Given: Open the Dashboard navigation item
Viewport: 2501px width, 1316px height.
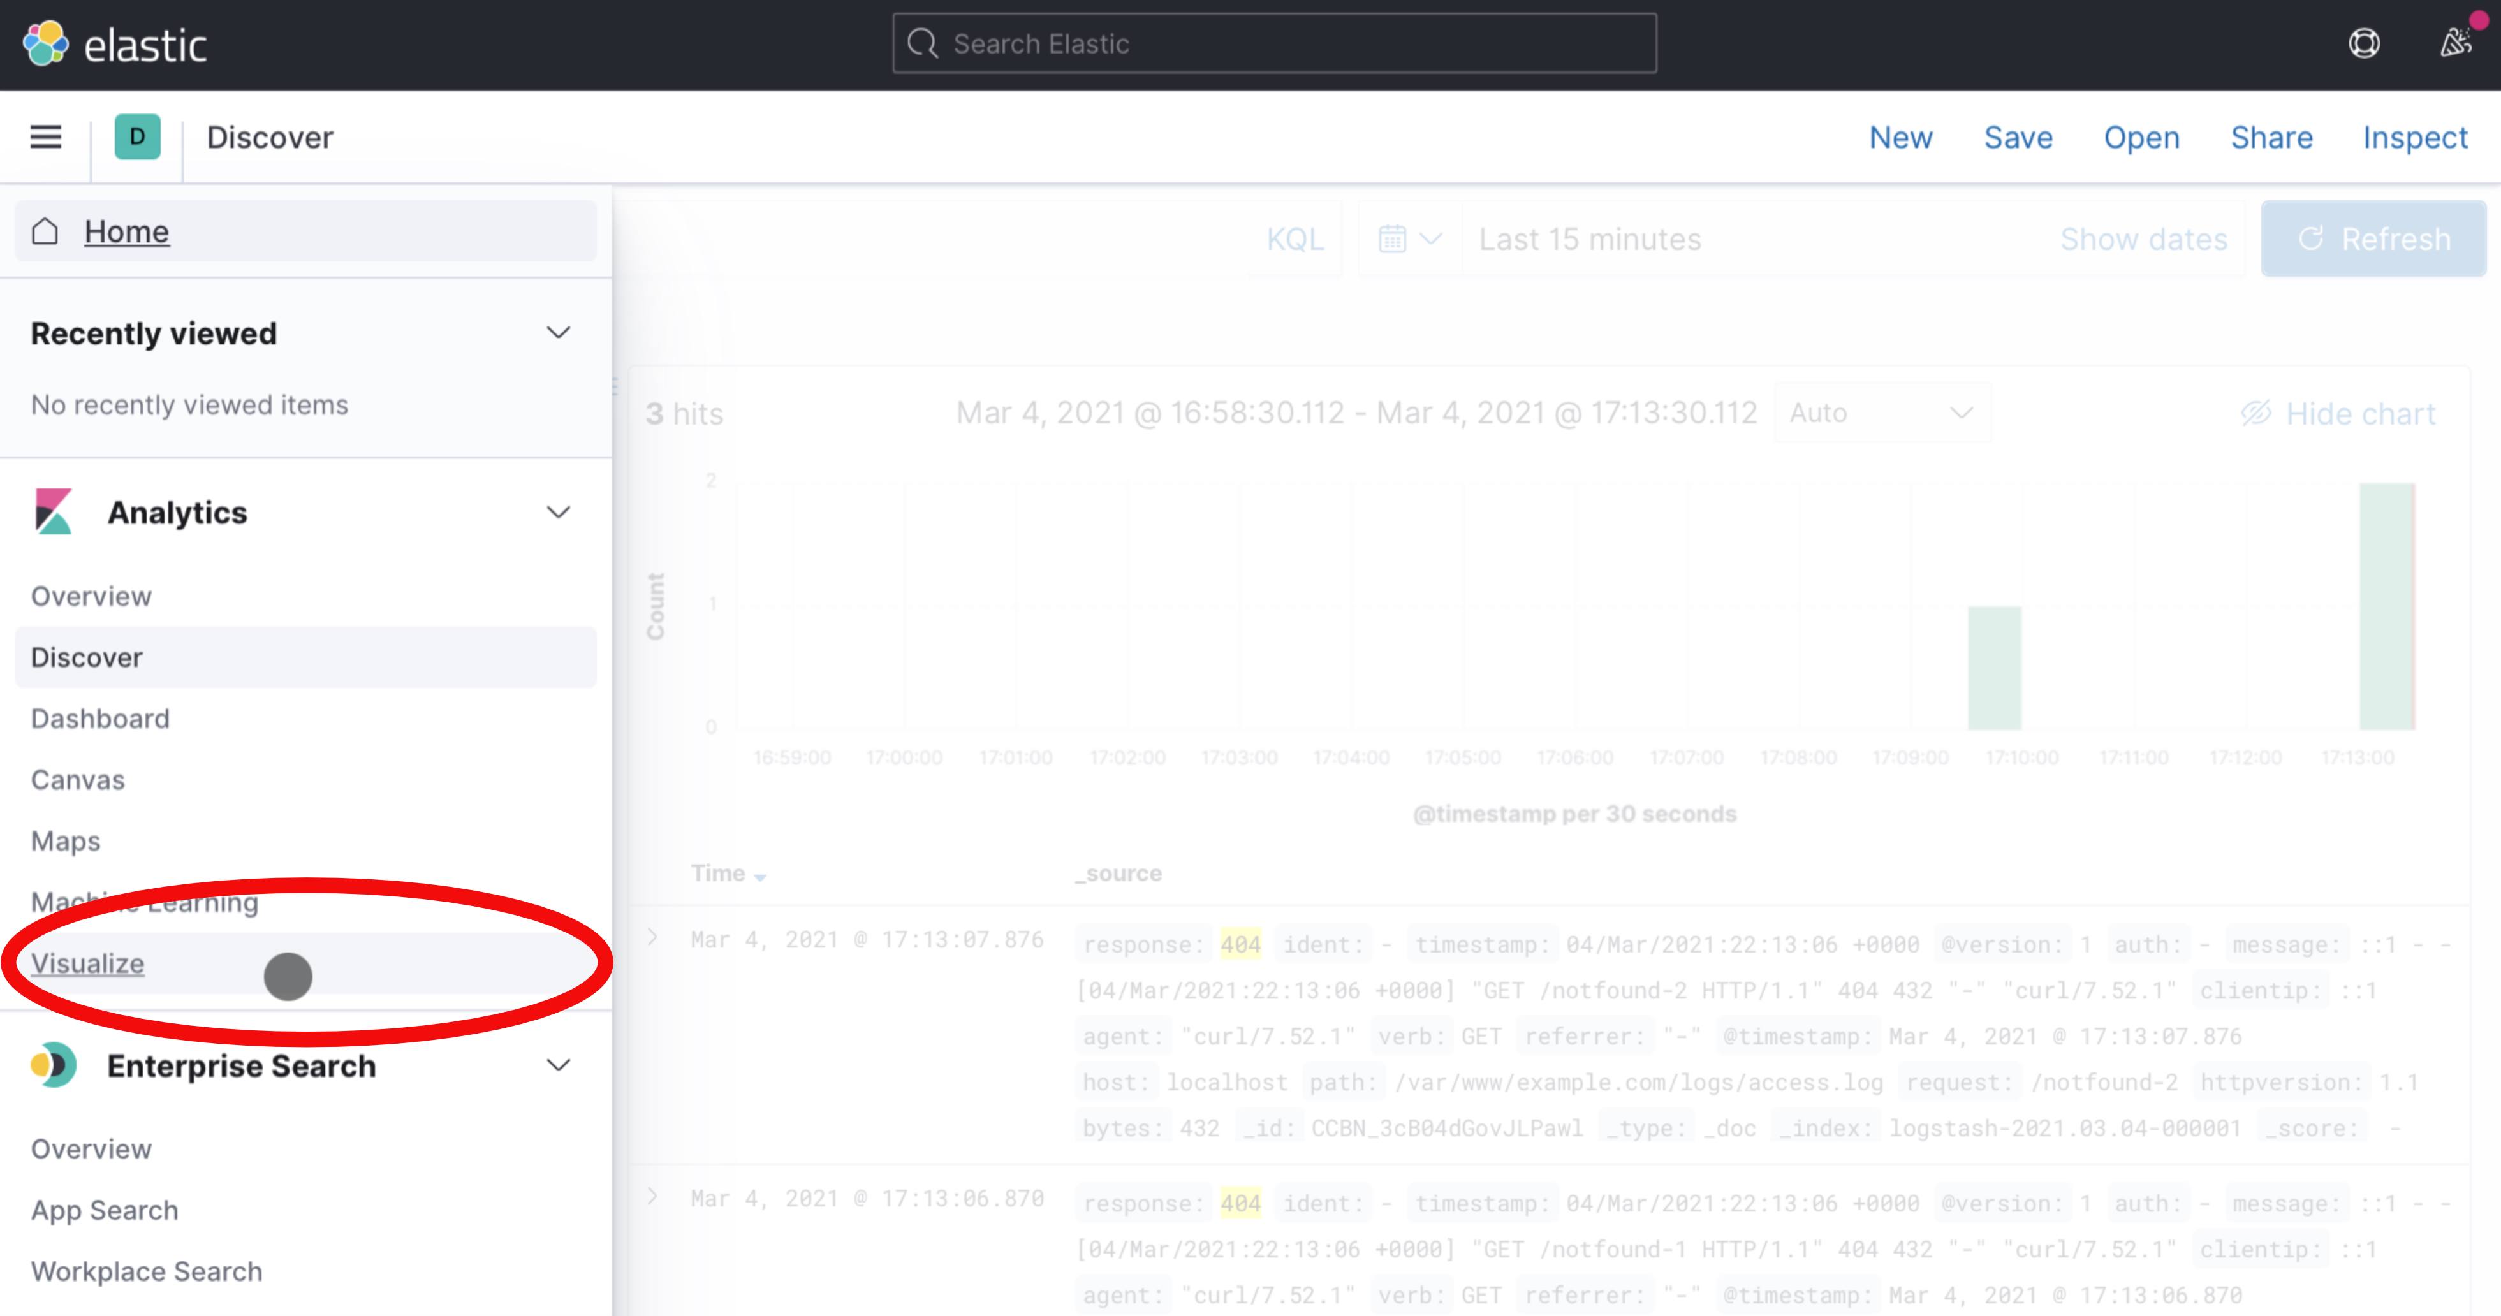Looking at the screenshot, I should point(100,718).
